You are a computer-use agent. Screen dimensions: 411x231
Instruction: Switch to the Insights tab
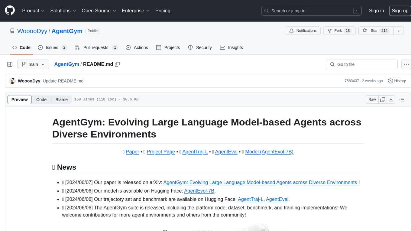click(231, 47)
